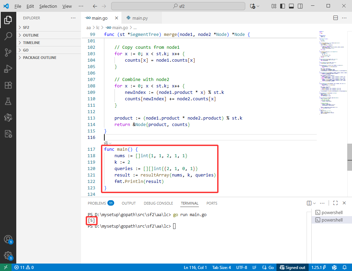
Task: Open the Edit menu
Action: click(30, 6)
